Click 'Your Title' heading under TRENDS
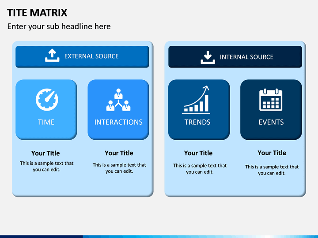This screenshot has width=318, height=238. pyautogui.click(x=198, y=153)
